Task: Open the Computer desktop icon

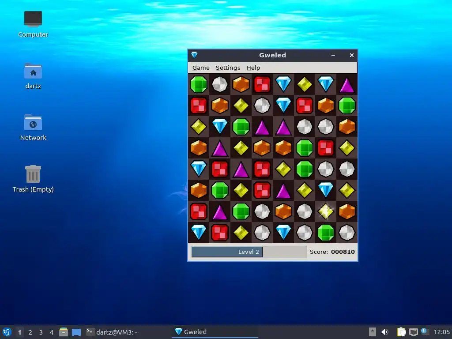Action: 33,25
